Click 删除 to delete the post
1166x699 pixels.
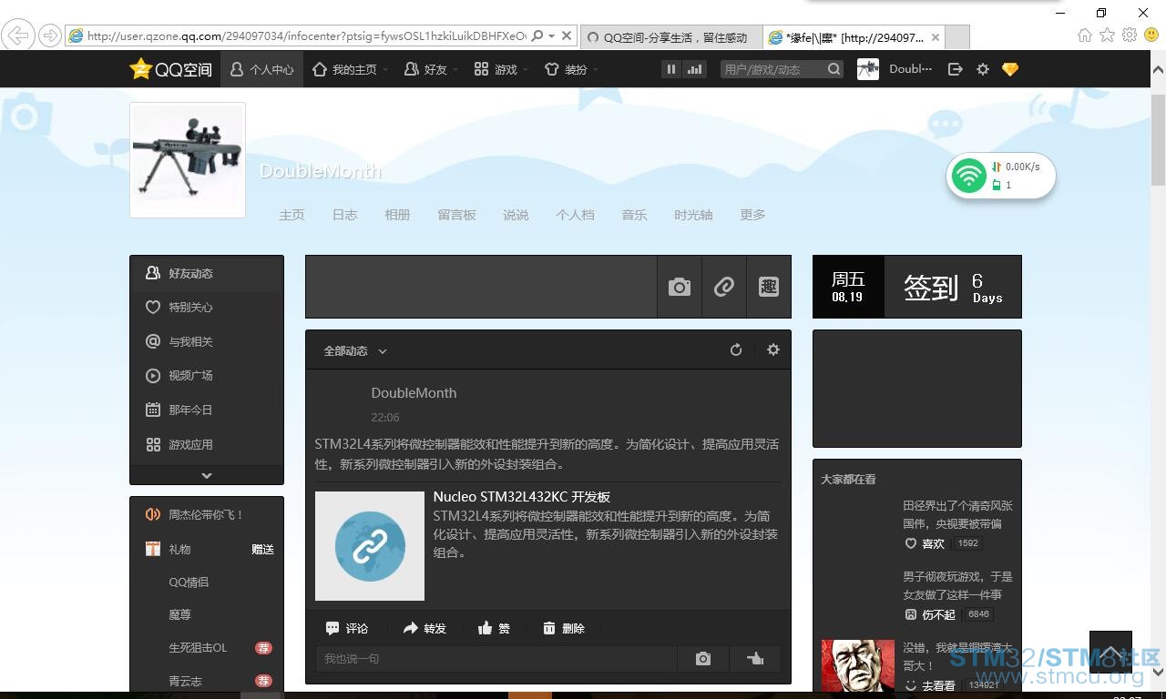tap(563, 628)
